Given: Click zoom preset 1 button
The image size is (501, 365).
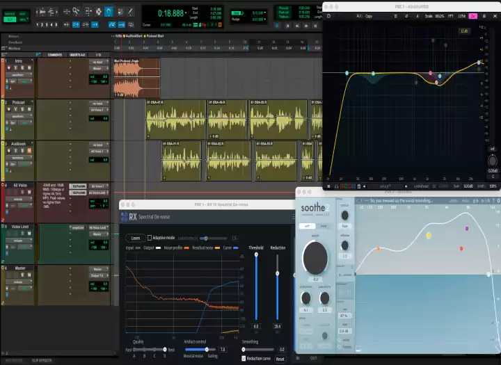Looking at the screenshot, I should click(x=38, y=24).
